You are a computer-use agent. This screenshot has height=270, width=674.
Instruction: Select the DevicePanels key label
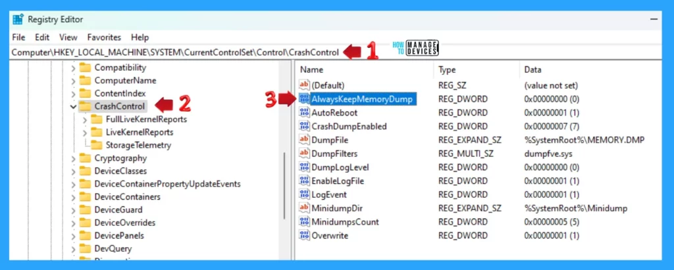tap(119, 235)
